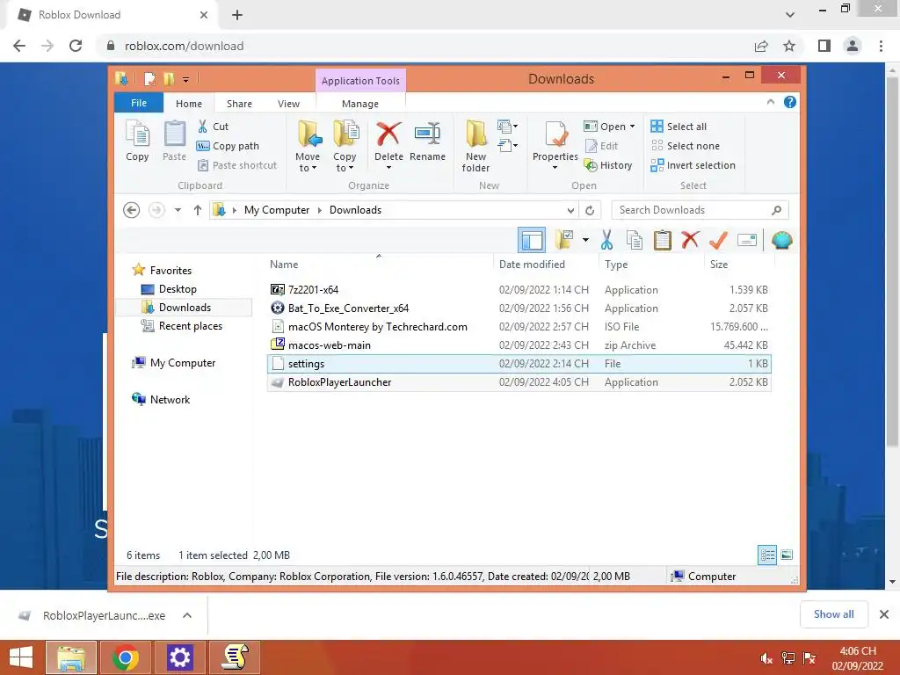This screenshot has height=675, width=900.
Task: Open the Delete dropdown arrow
Action: (x=388, y=168)
